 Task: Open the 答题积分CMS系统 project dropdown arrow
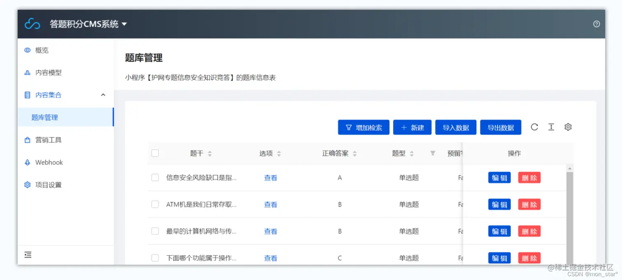[124, 24]
